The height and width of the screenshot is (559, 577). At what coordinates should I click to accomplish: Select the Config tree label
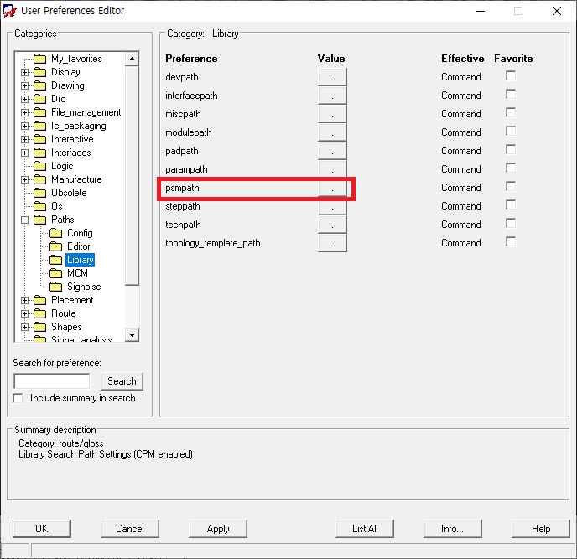[x=80, y=233]
